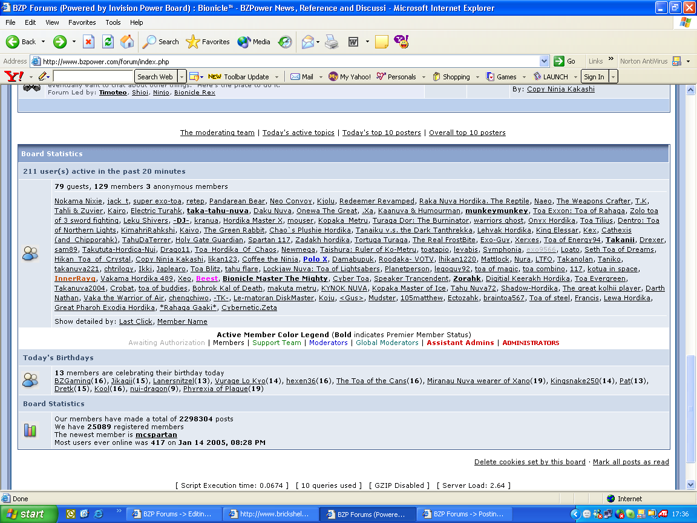Open Yahoo Personals toolbar button
The height and width of the screenshot is (523, 697).
click(396, 76)
